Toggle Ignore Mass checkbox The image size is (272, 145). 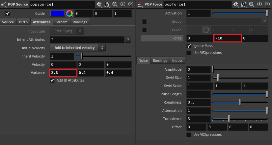click(x=189, y=46)
